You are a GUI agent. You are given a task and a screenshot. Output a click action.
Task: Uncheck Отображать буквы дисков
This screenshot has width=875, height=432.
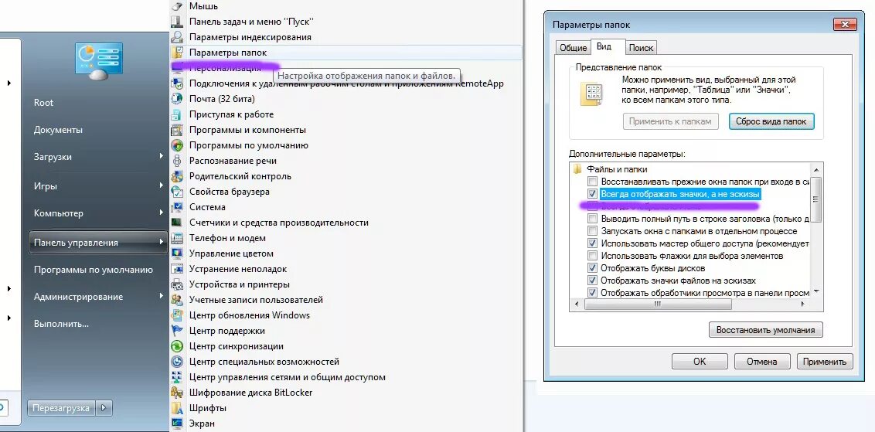click(593, 268)
